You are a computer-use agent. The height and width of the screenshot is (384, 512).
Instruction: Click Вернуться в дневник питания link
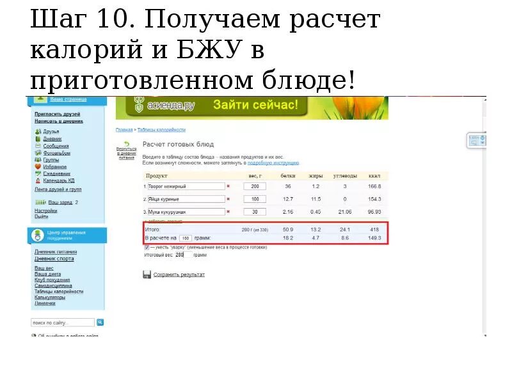[126, 153]
